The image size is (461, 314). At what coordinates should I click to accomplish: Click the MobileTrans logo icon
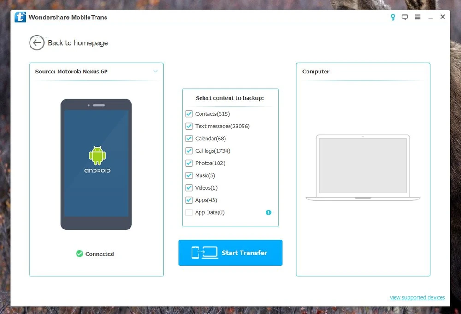[x=20, y=18]
